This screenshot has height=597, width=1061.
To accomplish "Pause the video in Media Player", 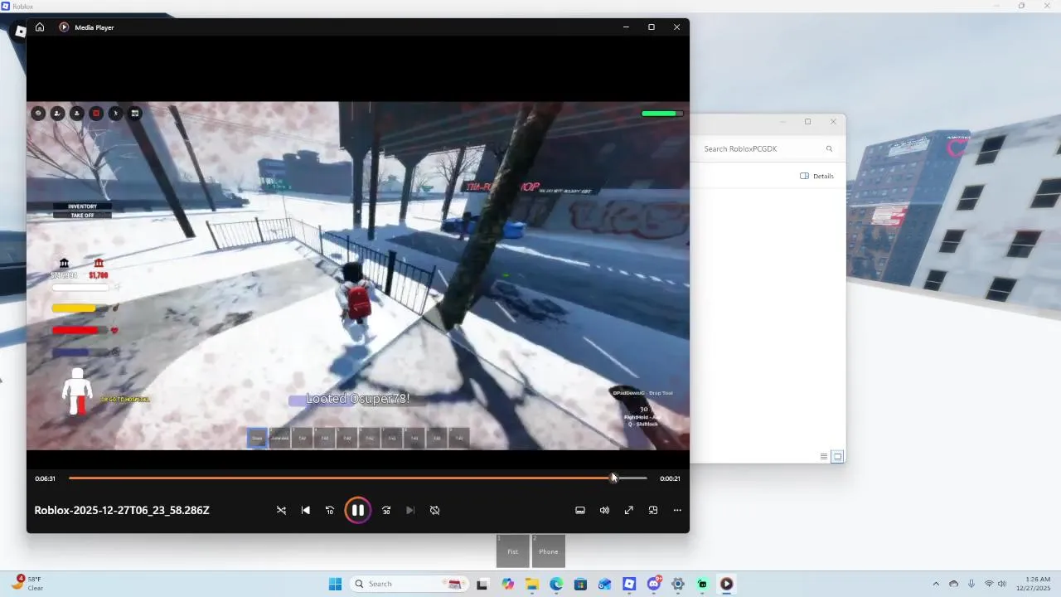I will 357,510.
